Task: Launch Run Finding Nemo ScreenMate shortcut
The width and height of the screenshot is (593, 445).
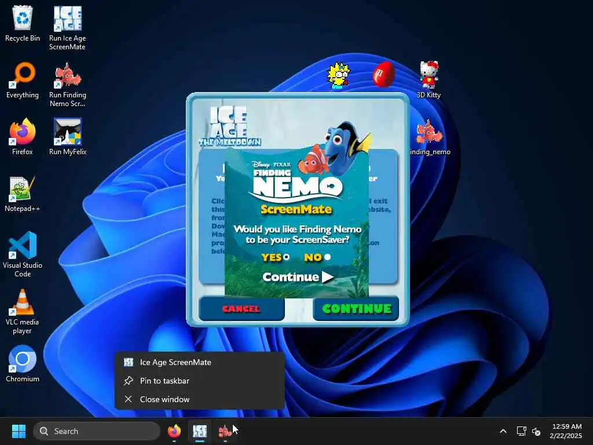Action: [x=67, y=85]
